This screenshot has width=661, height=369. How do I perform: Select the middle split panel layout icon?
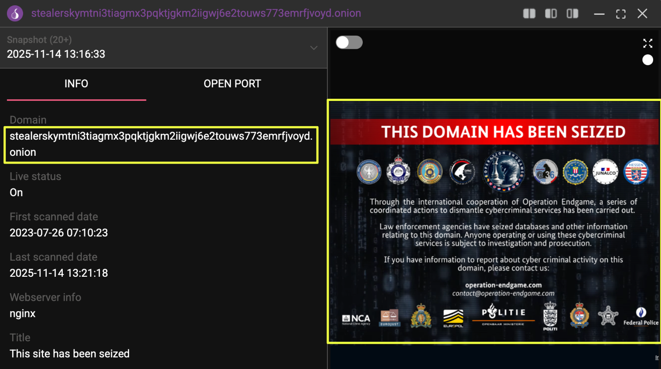(x=551, y=13)
